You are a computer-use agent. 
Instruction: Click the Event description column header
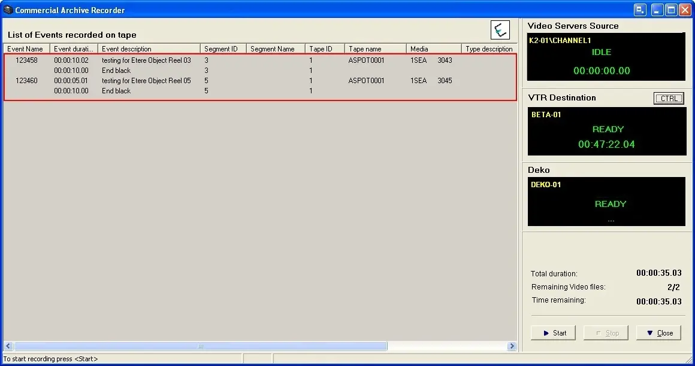click(x=148, y=49)
